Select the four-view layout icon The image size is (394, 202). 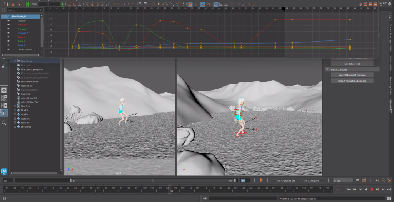[x=4, y=98]
